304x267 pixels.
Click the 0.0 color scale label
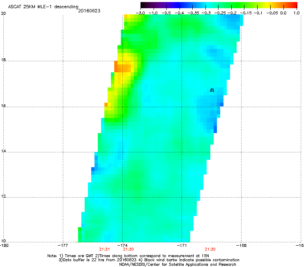[x=283, y=13]
